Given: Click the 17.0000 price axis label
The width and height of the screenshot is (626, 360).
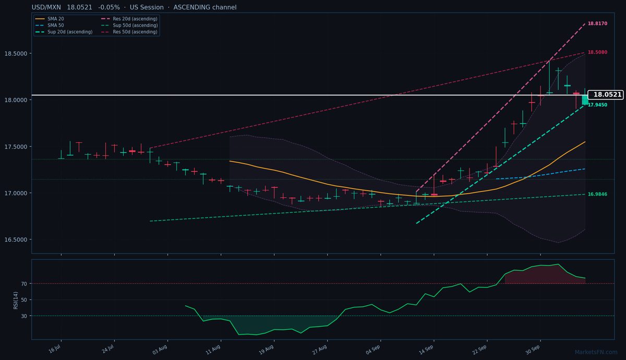Looking at the screenshot, I should pyautogui.click(x=16, y=193).
